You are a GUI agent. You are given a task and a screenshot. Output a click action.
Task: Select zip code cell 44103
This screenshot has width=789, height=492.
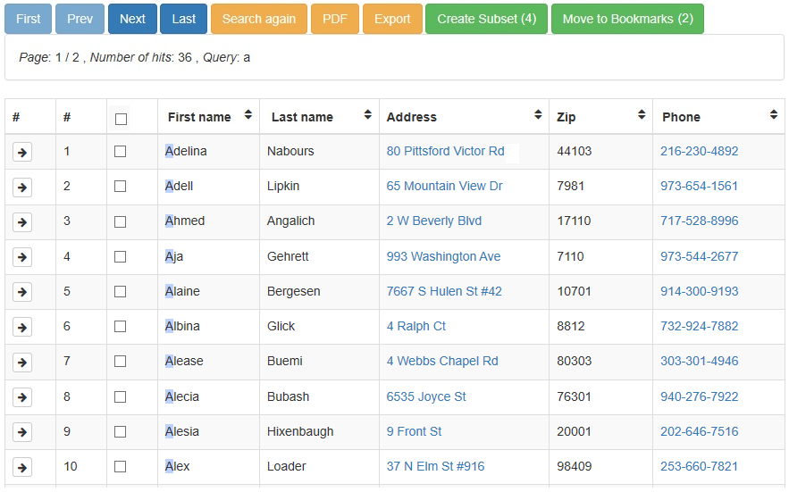575,151
